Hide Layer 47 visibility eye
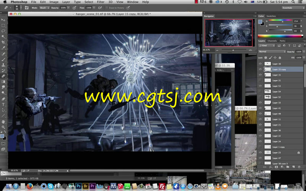The width and height of the screenshot is (306, 191). tap(260, 158)
